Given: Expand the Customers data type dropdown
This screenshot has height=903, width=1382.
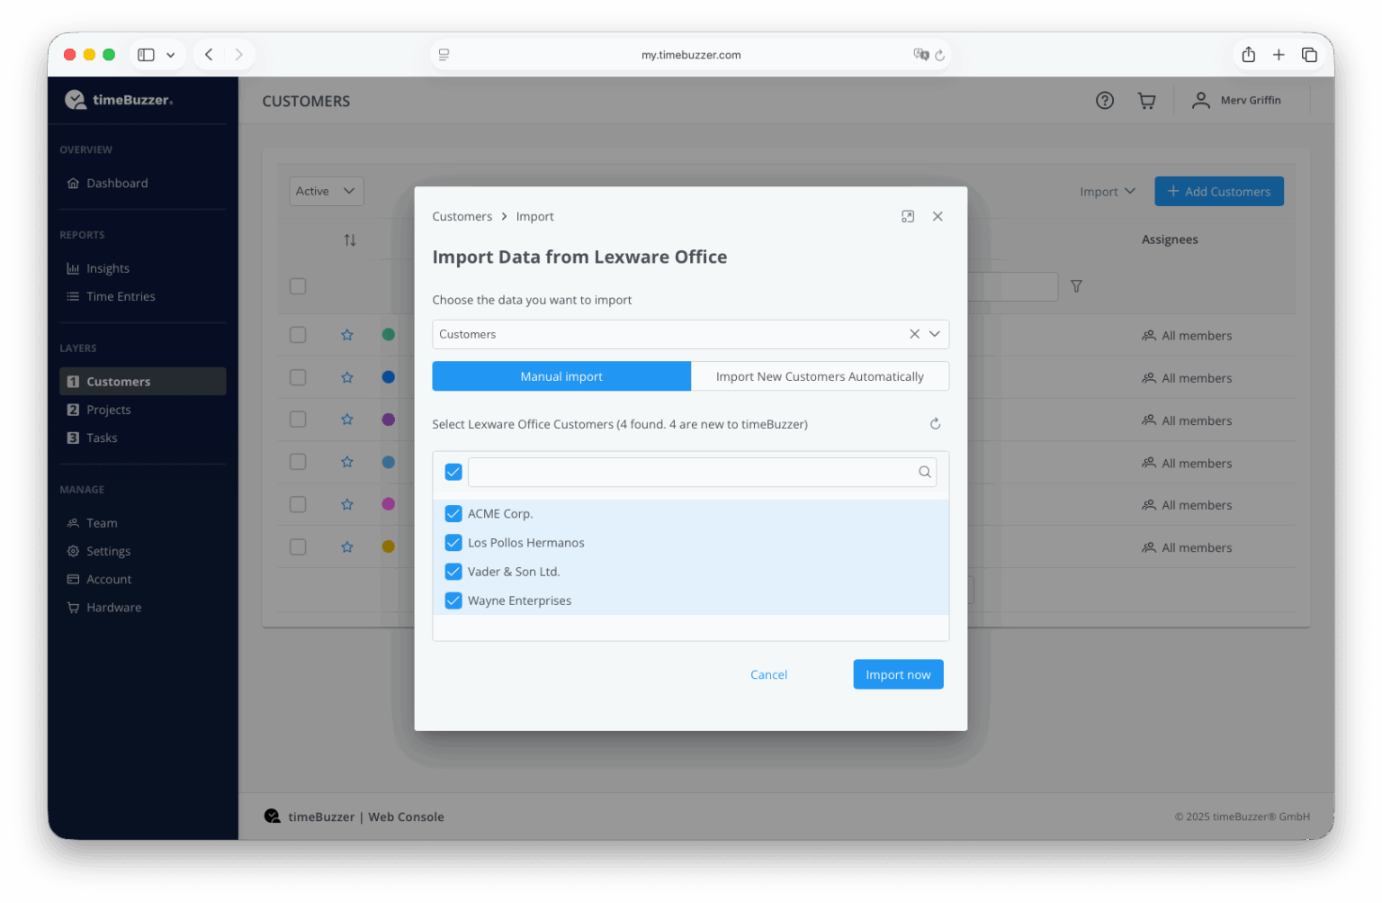Looking at the screenshot, I should [x=935, y=334].
